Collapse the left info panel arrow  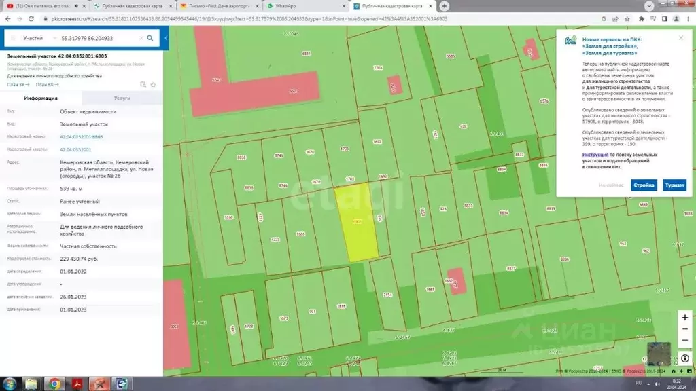click(166, 38)
